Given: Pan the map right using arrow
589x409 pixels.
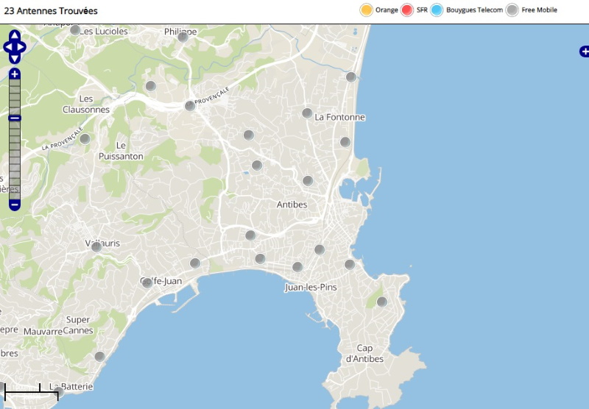Looking at the screenshot, I should (22, 48).
